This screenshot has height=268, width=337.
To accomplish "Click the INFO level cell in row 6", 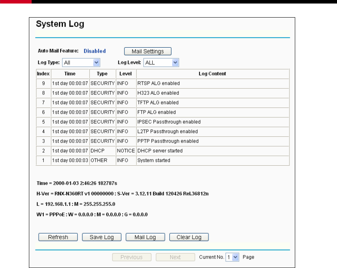I will (126, 112).
